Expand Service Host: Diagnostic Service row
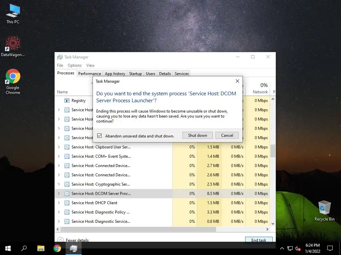Image resolution: width=341 pixels, height=255 pixels. tap(59, 221)
